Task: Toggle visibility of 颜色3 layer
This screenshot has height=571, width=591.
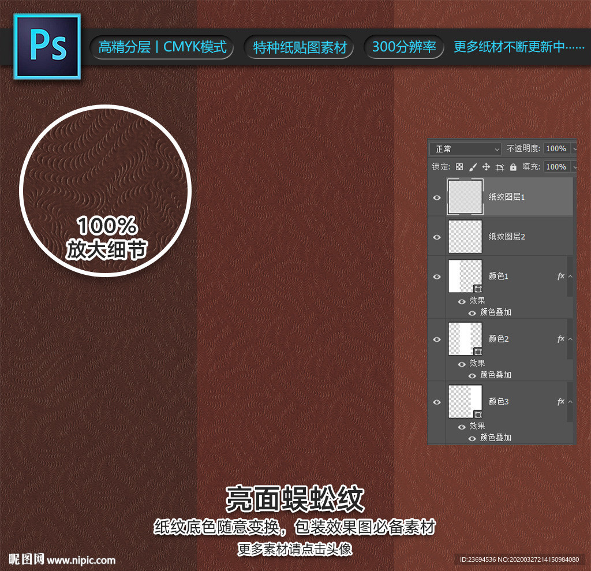Action: (437, 402)
